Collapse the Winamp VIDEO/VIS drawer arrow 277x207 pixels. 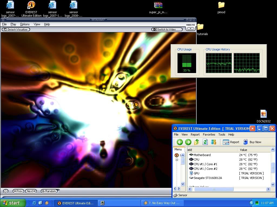tap(190, 28)
